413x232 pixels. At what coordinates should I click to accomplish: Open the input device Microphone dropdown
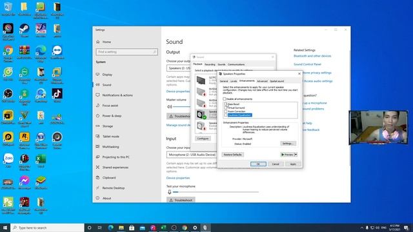click(x=192, y=155)
